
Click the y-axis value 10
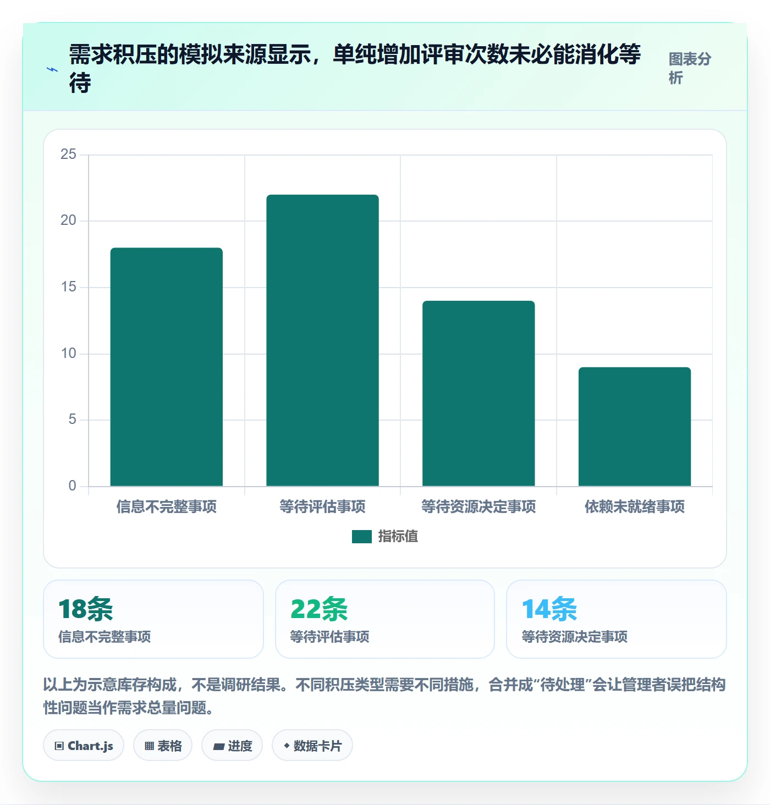pyautogui.click(x=68, y=354)
